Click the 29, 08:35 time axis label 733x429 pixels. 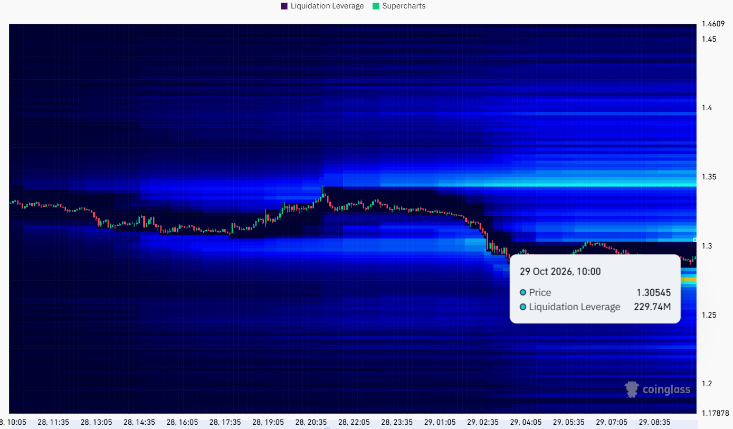pyautogui.click(x=654, y=422)
